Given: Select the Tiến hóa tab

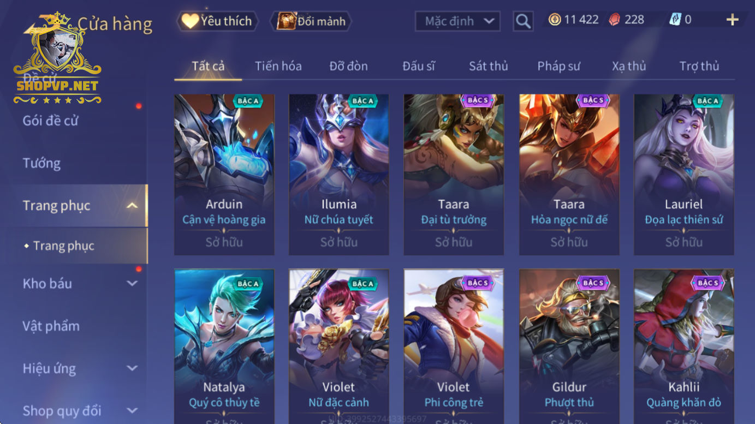Looking at the screenshot, I should coord(278,66).
